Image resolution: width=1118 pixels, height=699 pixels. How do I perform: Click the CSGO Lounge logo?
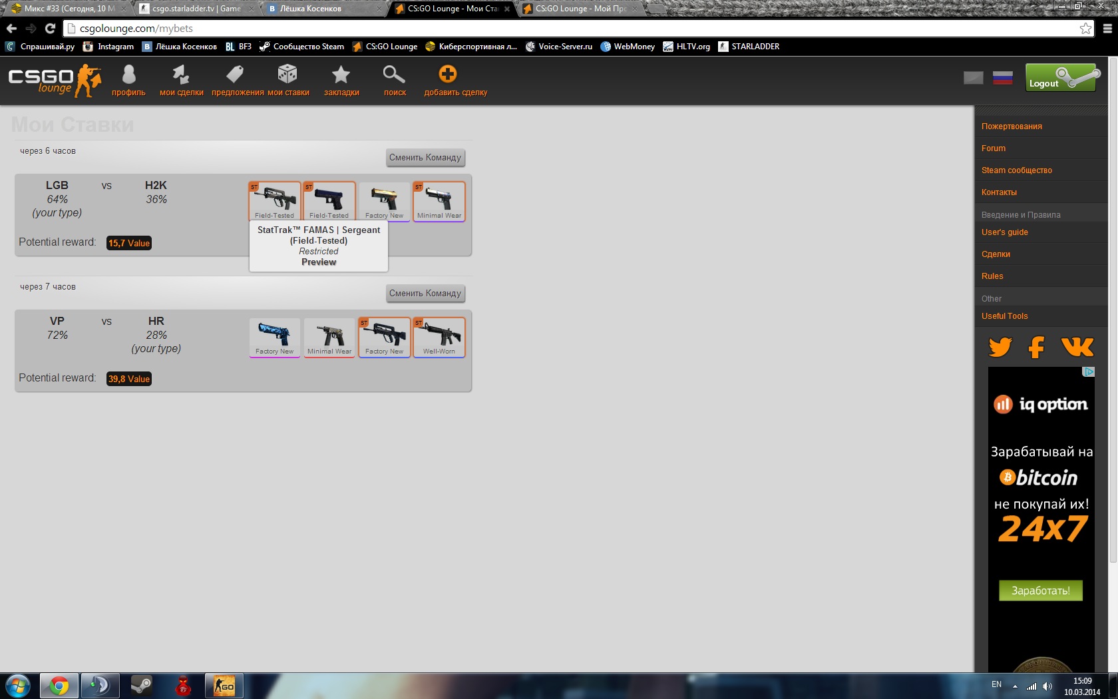(54, 81)
